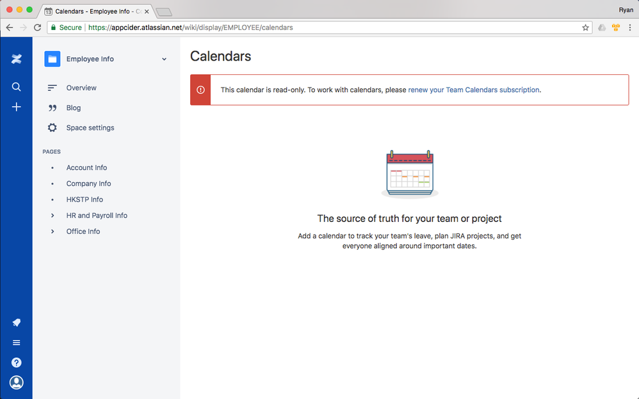The height and width of the screenshot is (399, 639).
Task: Click the megaphone feedback icon
Action: tap(16, 323)
